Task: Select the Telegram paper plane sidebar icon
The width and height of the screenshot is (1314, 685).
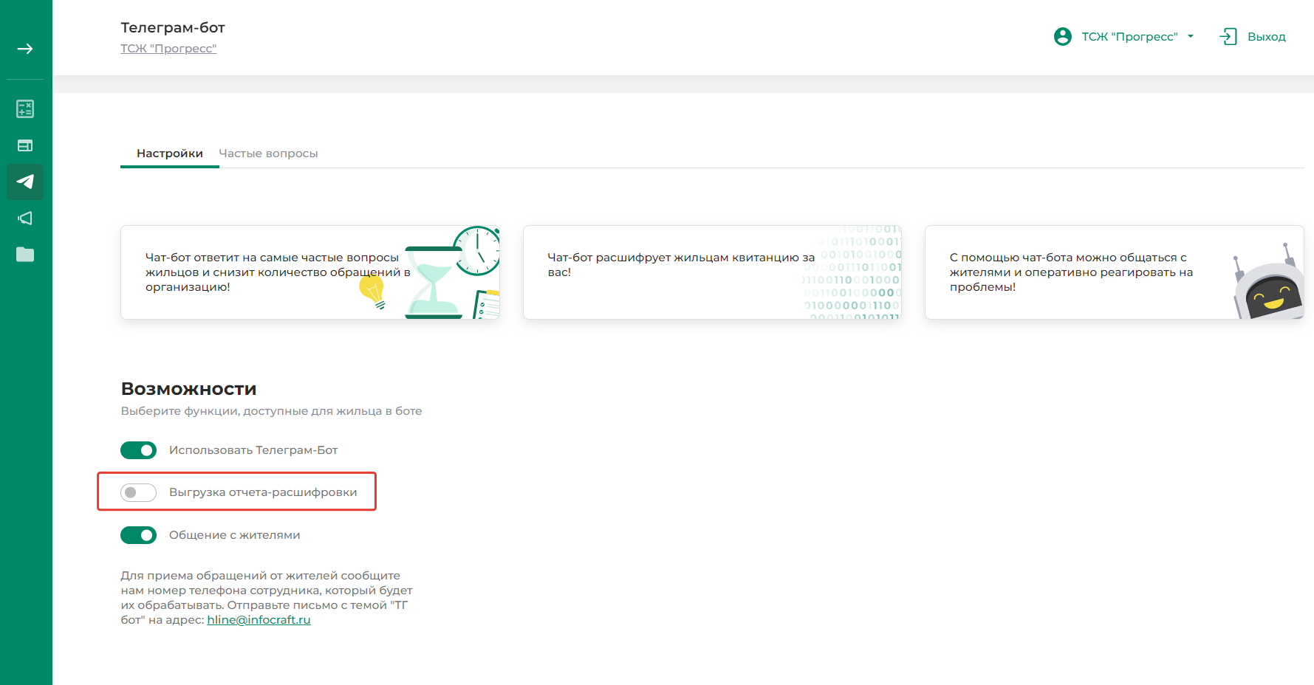Action: click(x=25, y=182)
